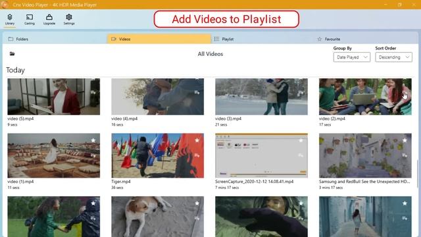The width and height of the screenshot is (421, 237).
Task: Add the children-on-grass video to playlist
Action: click(93, 218)
